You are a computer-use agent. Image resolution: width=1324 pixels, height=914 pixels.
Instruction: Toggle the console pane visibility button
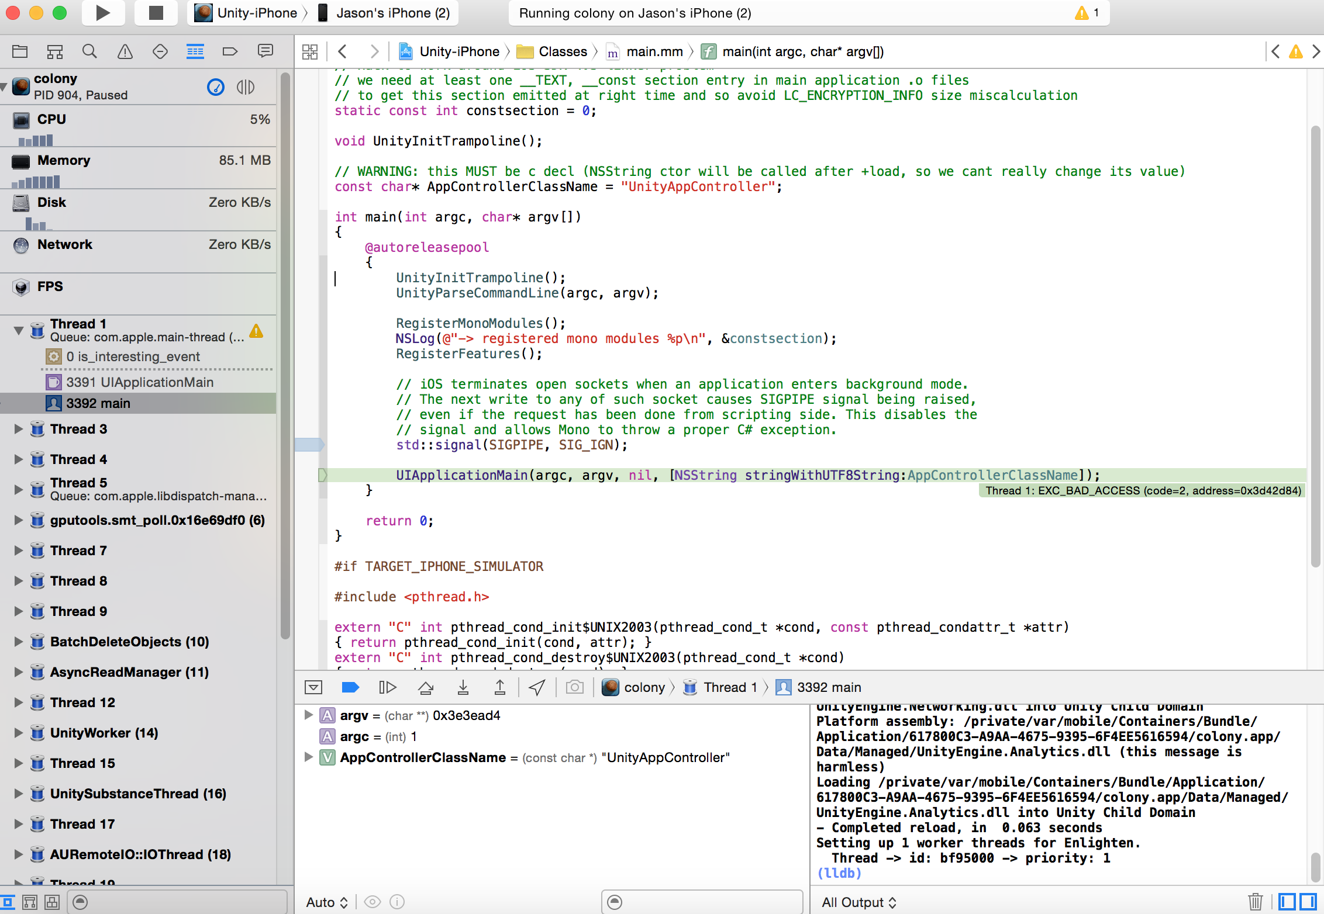[1308, 902]
